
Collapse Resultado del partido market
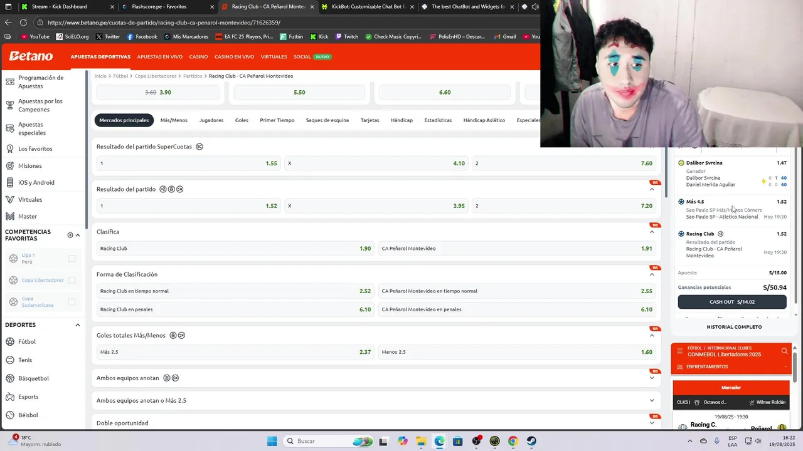652,189
